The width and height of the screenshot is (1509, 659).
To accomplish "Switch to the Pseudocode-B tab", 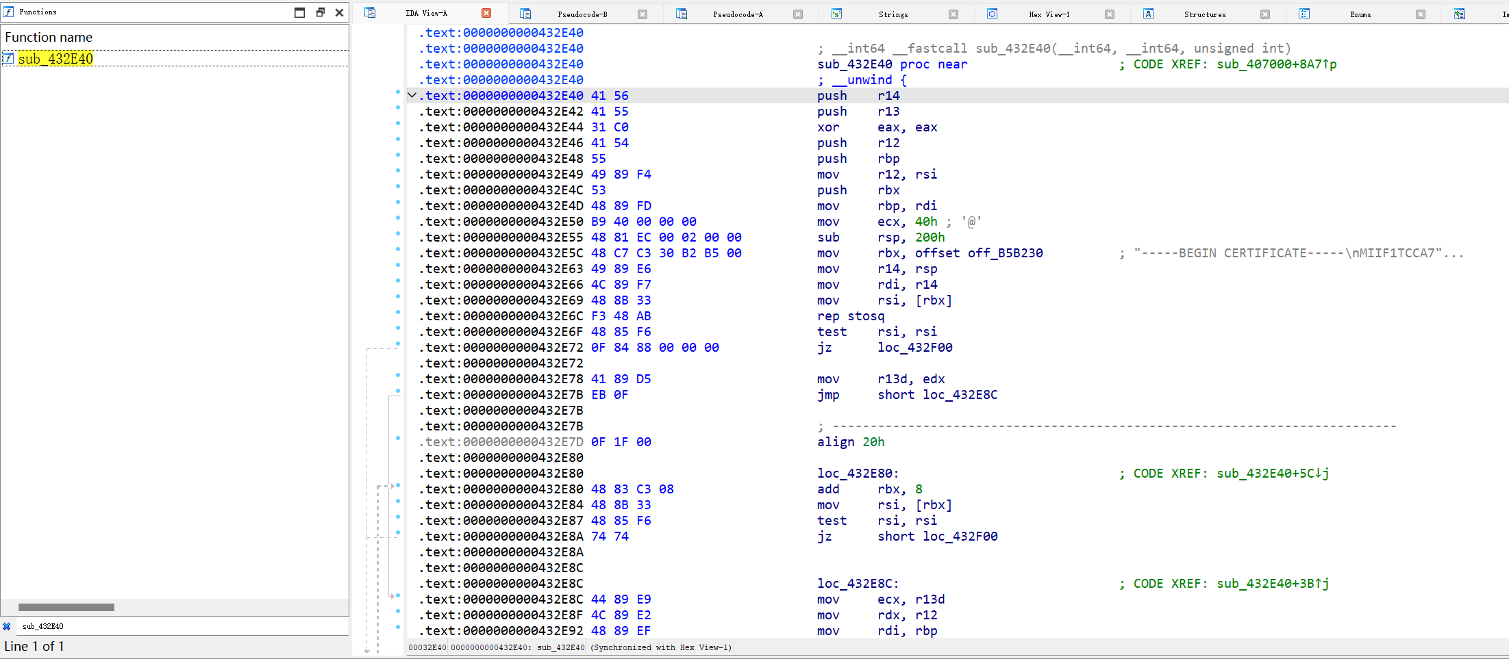I will [582, 14].
